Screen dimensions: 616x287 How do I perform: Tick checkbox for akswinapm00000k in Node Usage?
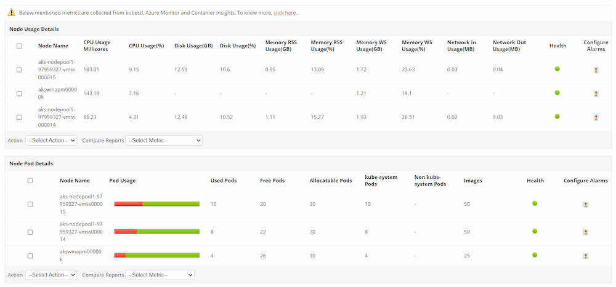19,93
